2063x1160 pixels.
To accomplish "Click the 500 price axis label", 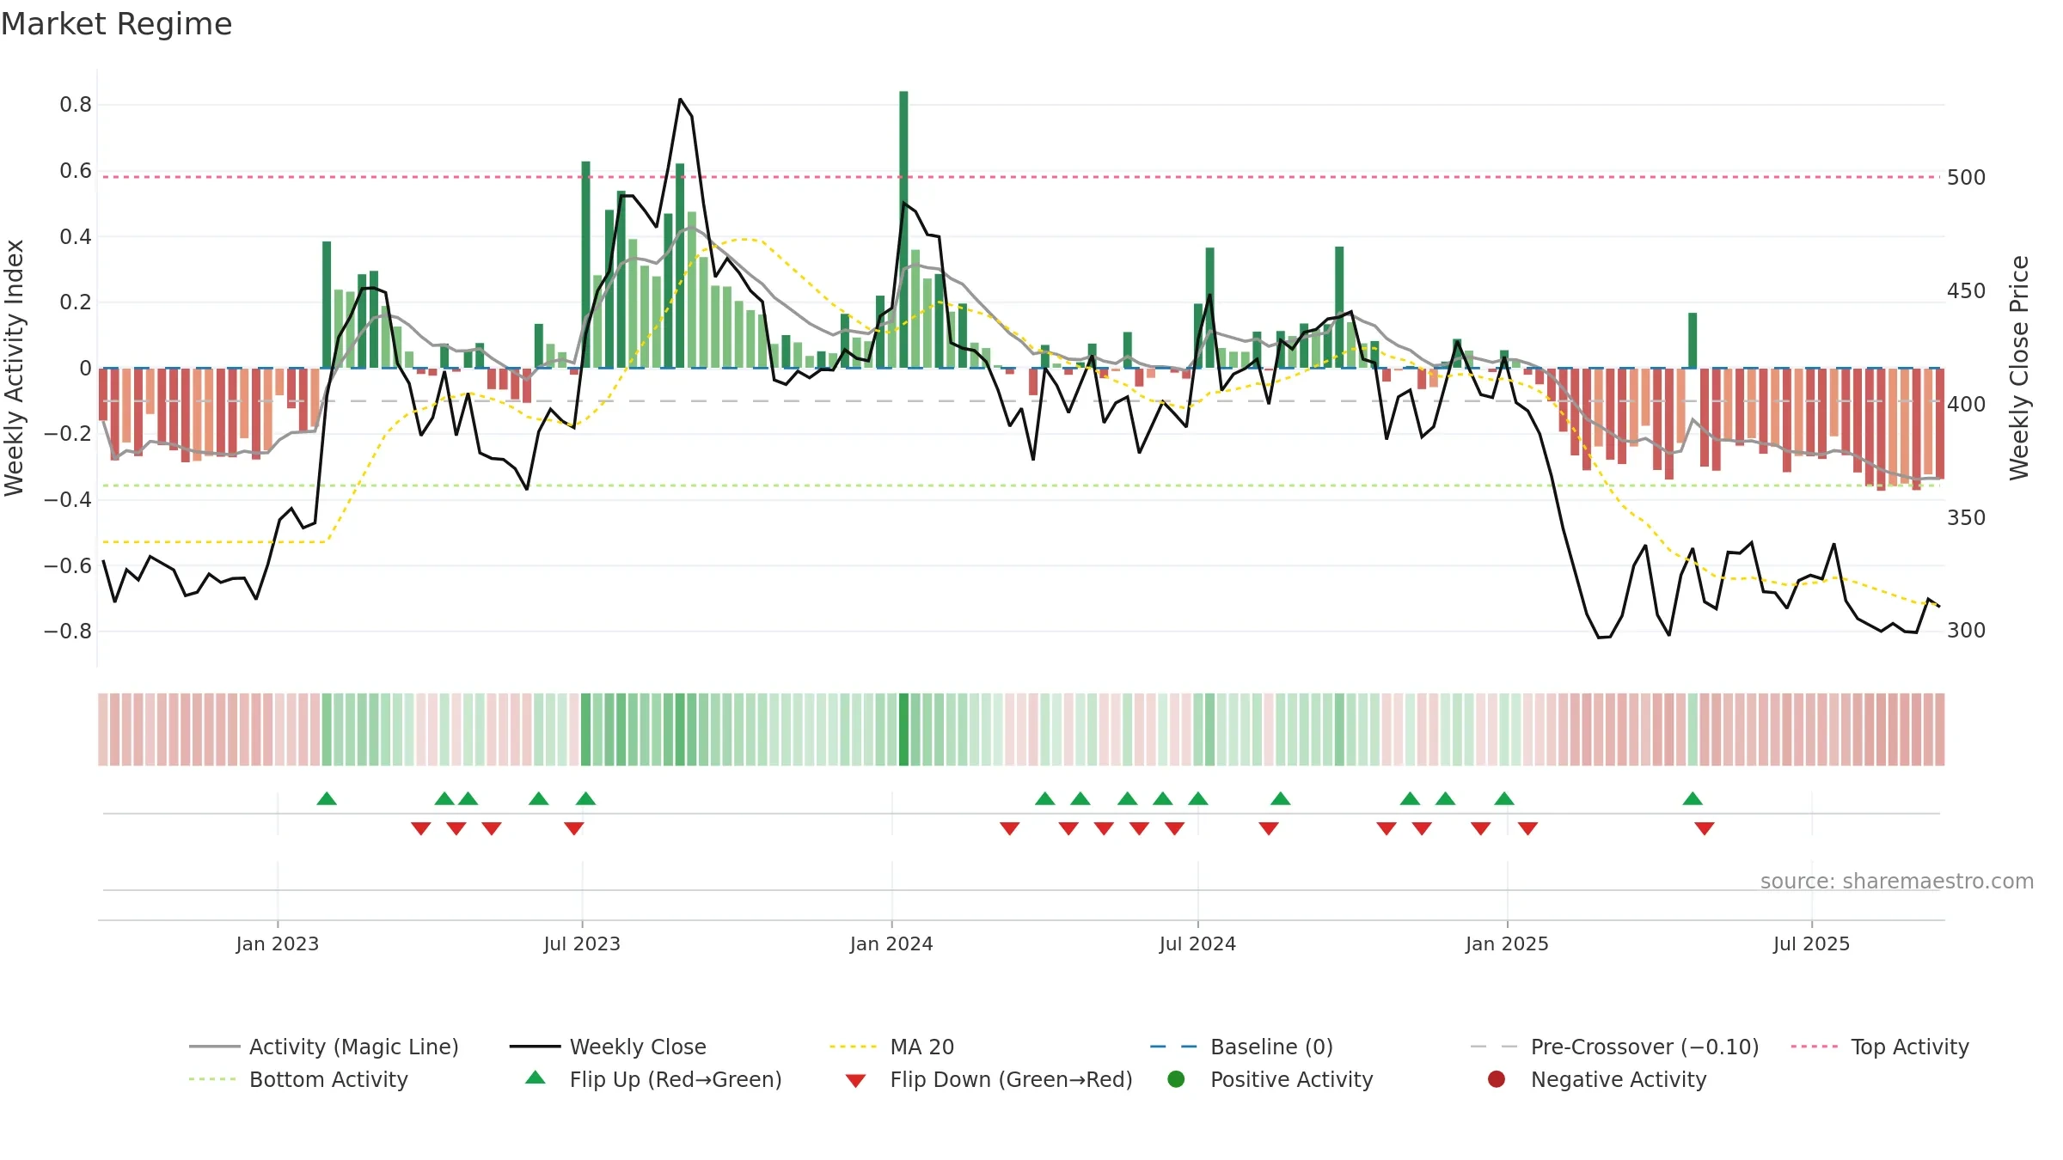I will [x=1966, y=178].
